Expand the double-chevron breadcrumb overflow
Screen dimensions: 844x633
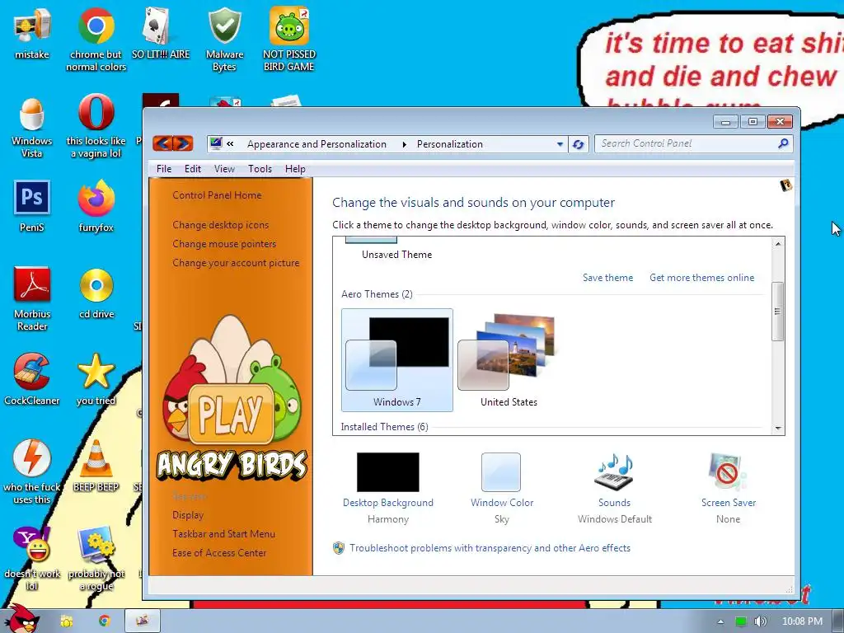231,143
